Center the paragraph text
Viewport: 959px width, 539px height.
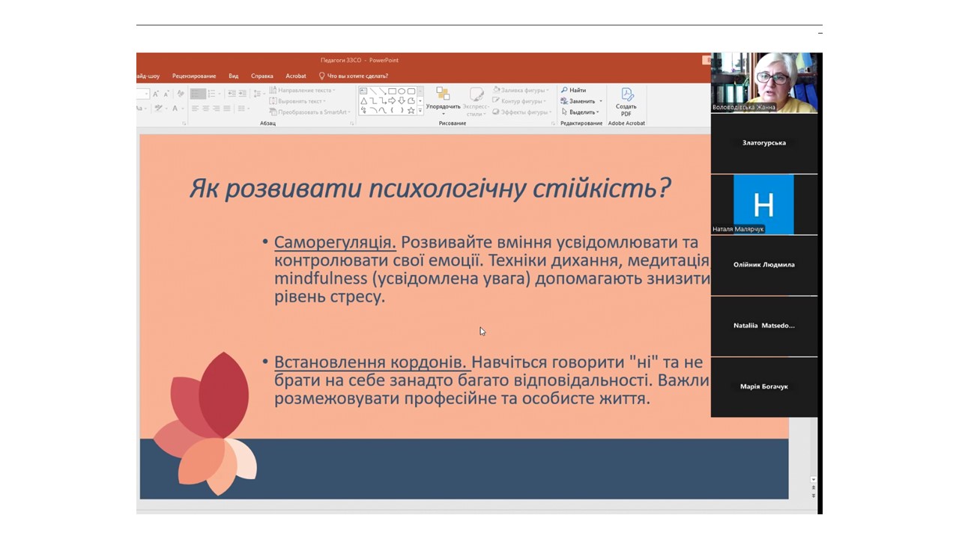coord(206,109)
